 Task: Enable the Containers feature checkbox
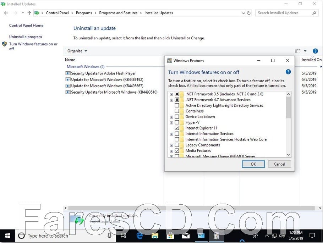(x=177, y=111)
